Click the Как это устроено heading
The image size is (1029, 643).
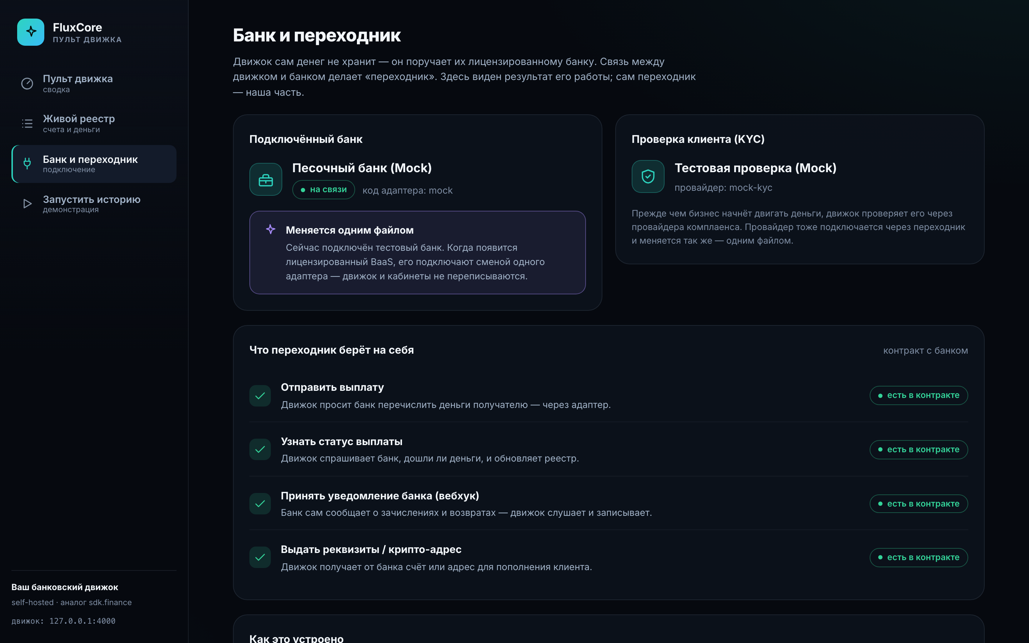point(296,638)
